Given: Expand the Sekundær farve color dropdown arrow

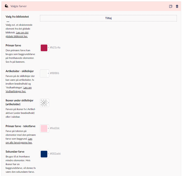Looking at the screenshot, I should (x=48, y=154).
